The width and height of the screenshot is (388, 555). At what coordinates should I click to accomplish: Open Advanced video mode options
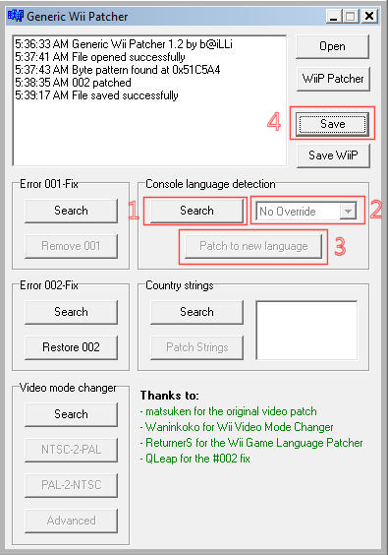[71, 521]
